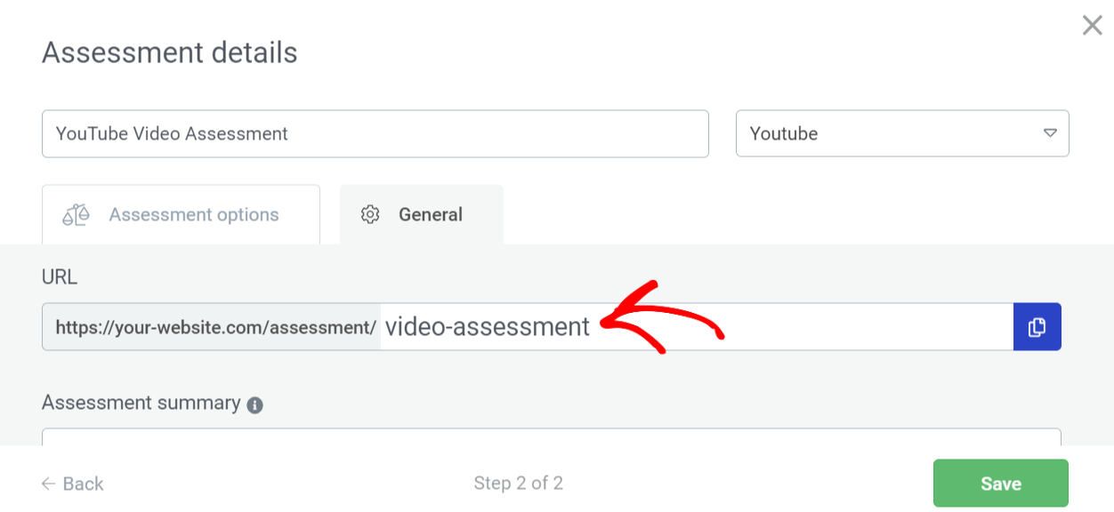Click the Assessment summary label
Viewport: 1114px width, 512px height.
pyautogui.click(x=141, y=403)
